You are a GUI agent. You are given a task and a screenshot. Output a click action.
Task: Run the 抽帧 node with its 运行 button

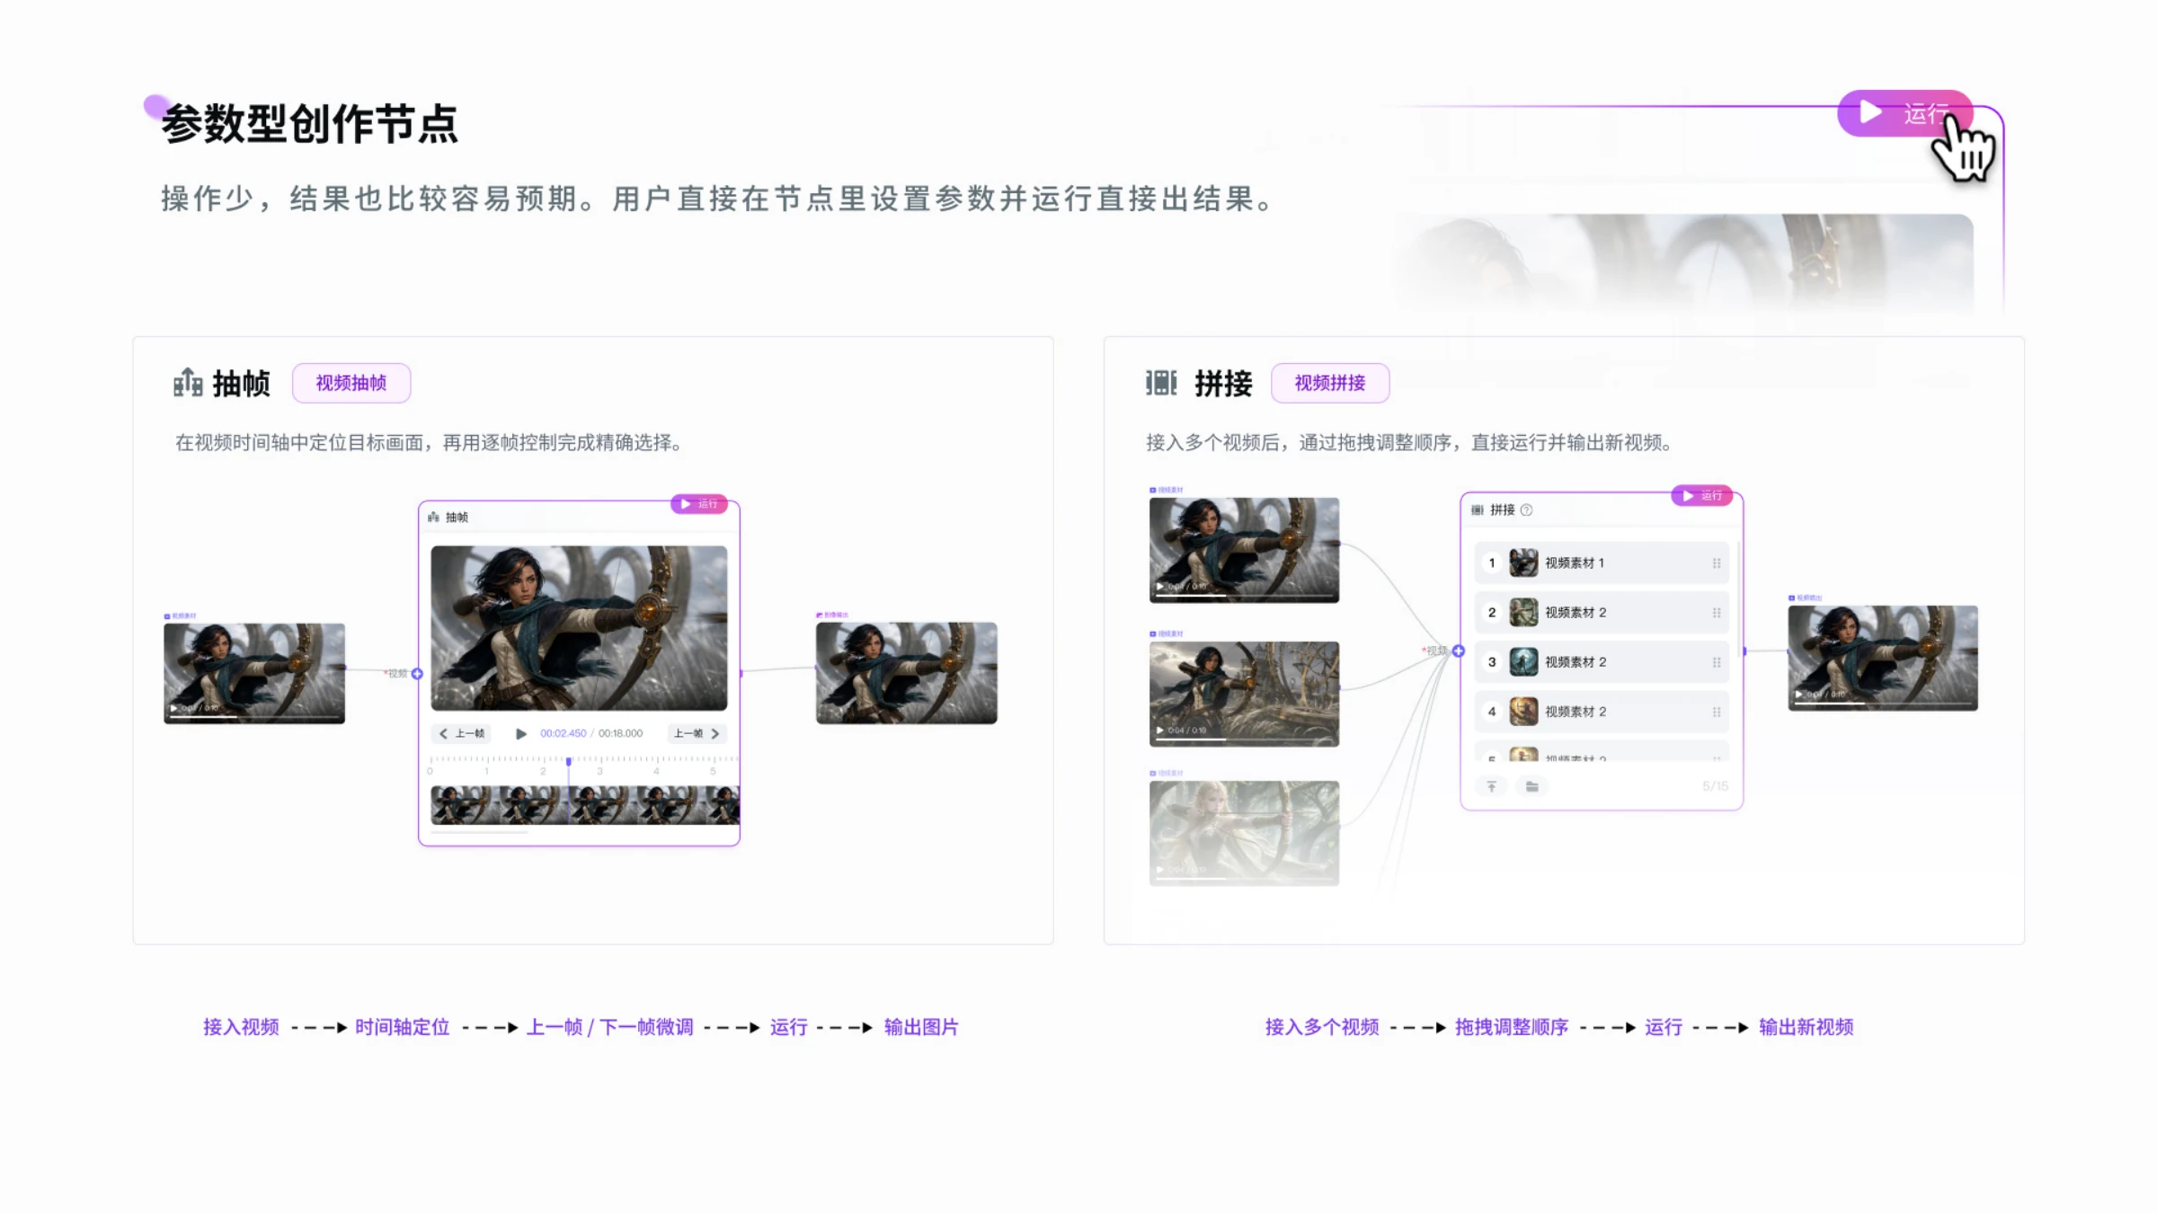(x=698, y=504)
